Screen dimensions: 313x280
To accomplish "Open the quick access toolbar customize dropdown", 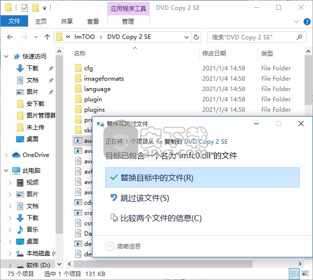I will tap(44, 8).
